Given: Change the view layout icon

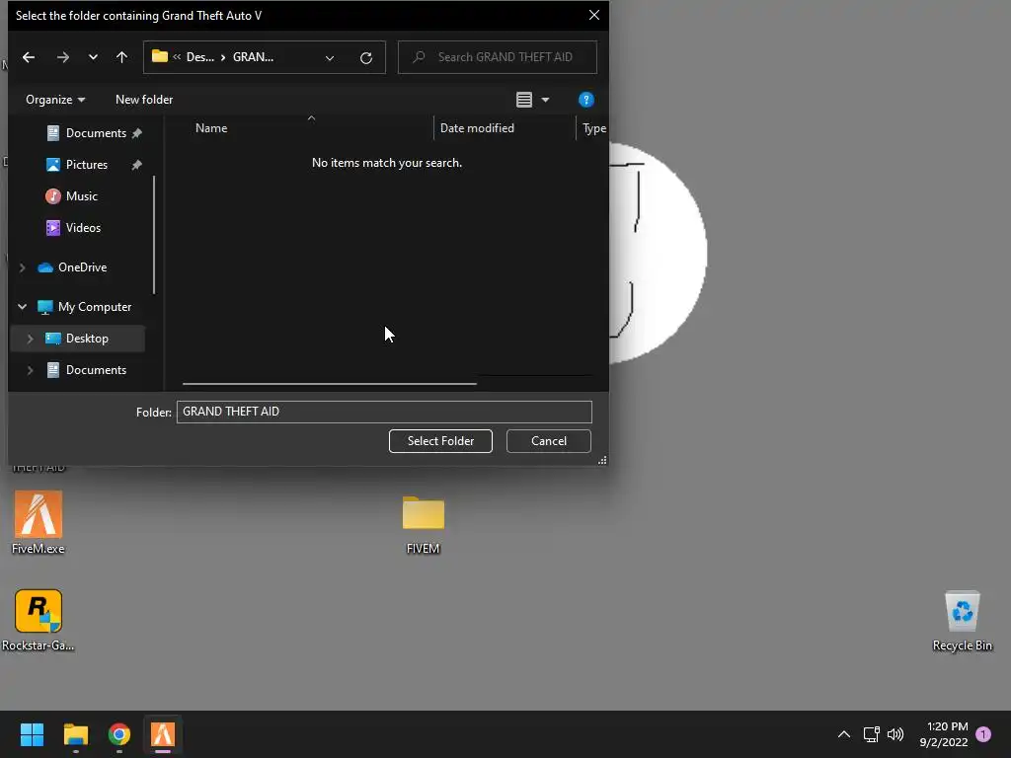Looking at the screenshot, I should point(524,100).
